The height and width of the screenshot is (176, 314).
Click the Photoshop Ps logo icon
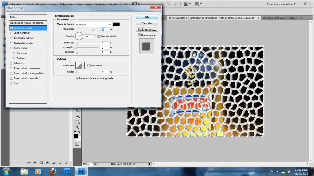5,4
